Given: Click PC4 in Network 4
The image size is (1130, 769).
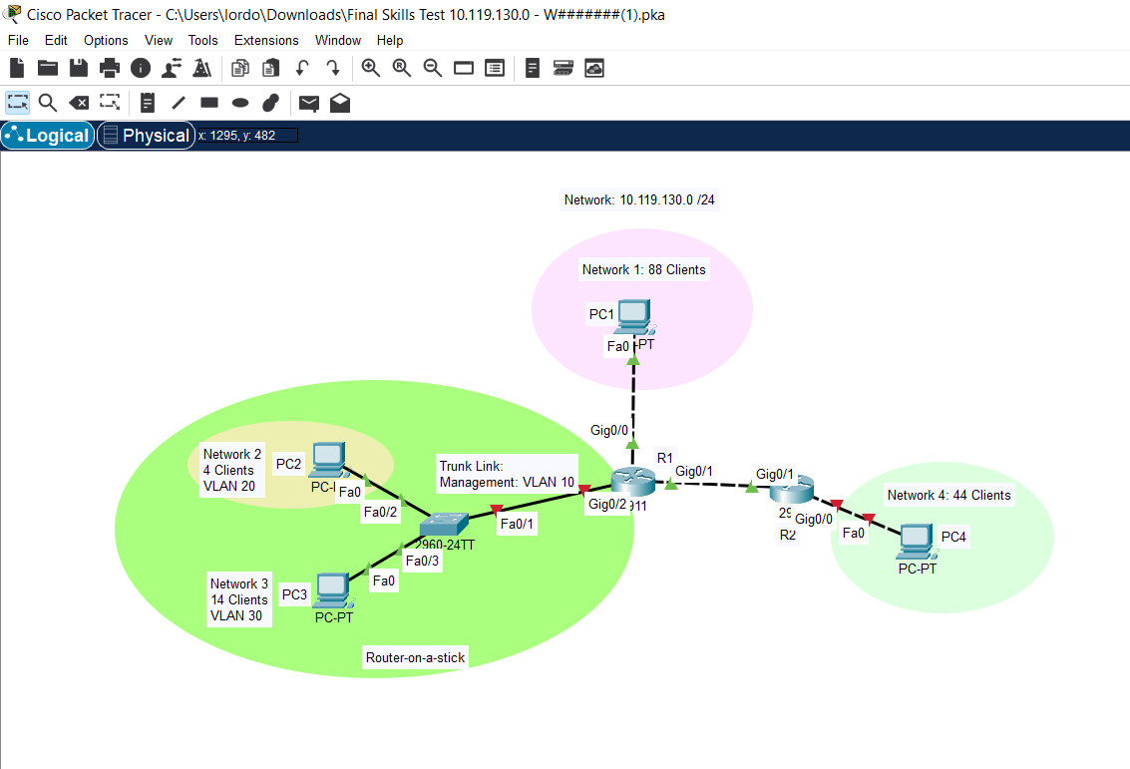Looking at the screenshot, I should pyautogui.click(x=915, y=542).
